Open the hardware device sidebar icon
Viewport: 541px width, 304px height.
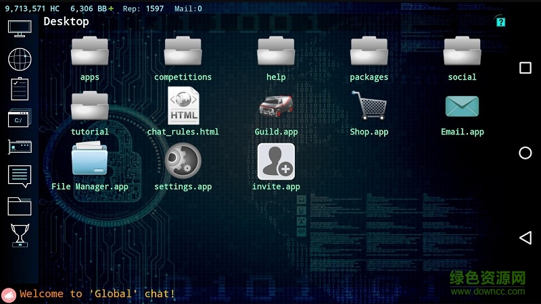pos(20,147)
